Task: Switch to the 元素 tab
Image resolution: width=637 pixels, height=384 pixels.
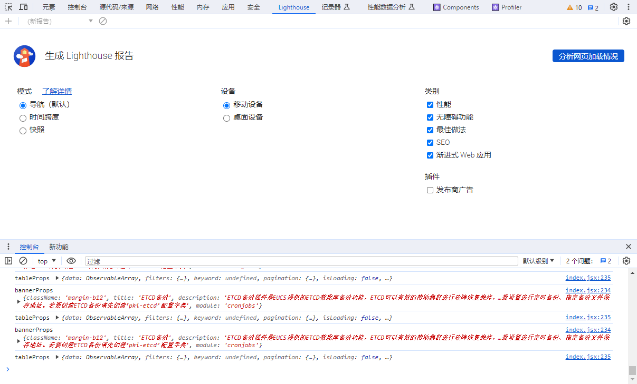Action: [x=49, y=7]
